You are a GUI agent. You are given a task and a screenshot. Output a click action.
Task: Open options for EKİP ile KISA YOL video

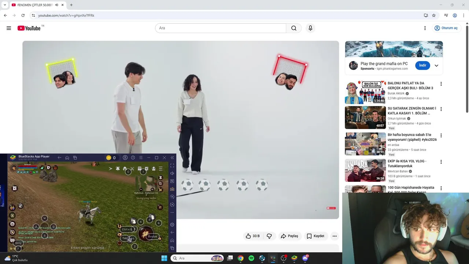[x=441, y=162]
